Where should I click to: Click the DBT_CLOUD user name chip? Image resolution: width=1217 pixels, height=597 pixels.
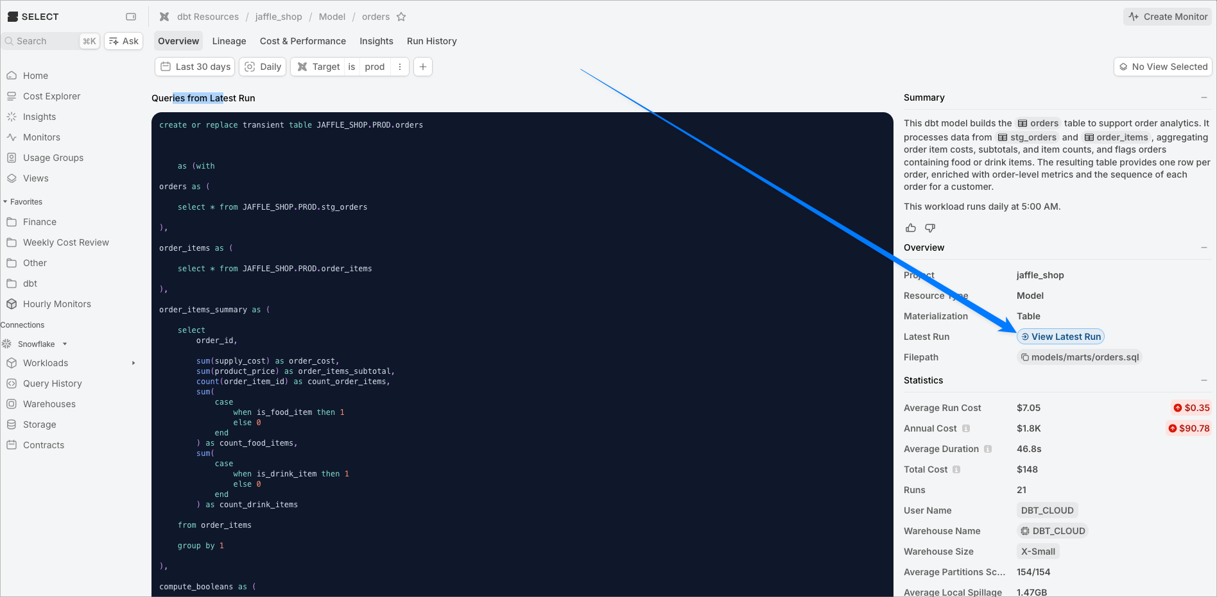coord(1048,510)
